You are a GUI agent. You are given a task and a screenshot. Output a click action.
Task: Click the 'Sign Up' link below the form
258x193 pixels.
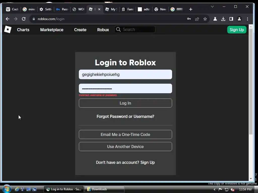click(x=148, y=162)
